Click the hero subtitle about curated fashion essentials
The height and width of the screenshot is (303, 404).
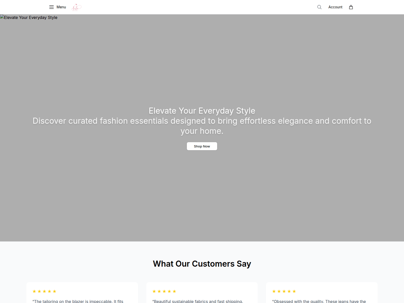202,126
